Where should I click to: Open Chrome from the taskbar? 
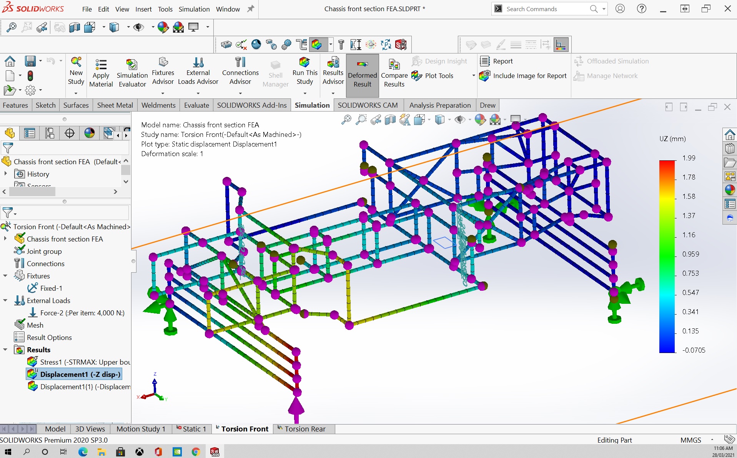tap(196, 452)
